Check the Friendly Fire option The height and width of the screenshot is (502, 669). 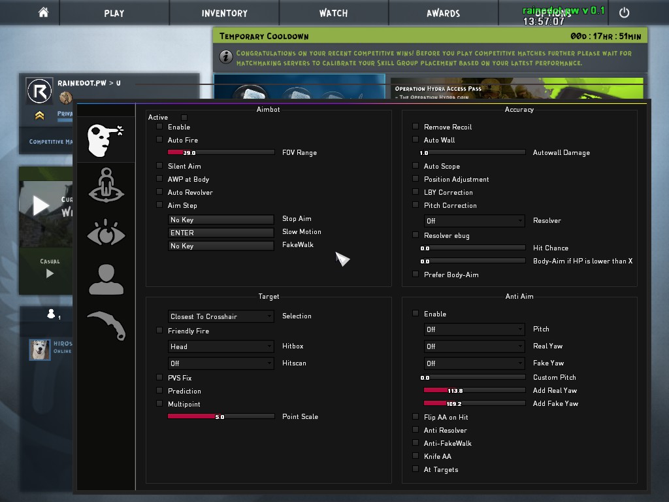point(159,331)
